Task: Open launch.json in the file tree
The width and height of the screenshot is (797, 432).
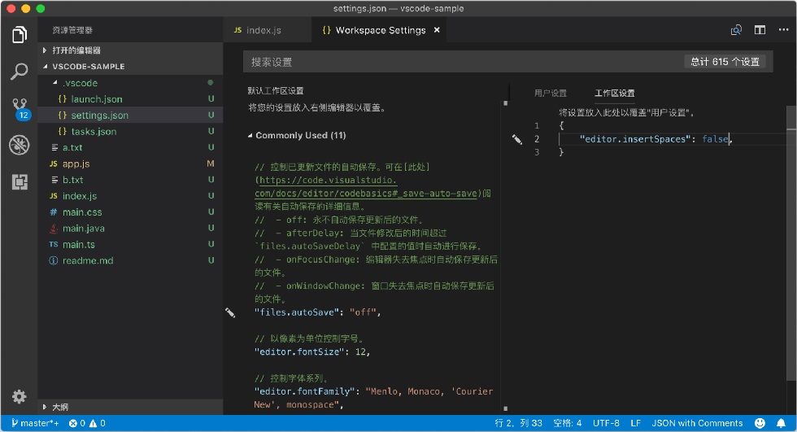Action: tap(97, 99)
